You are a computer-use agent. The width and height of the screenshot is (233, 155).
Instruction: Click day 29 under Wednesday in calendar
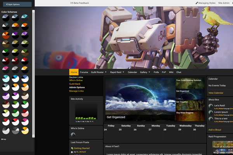[180, 130]
